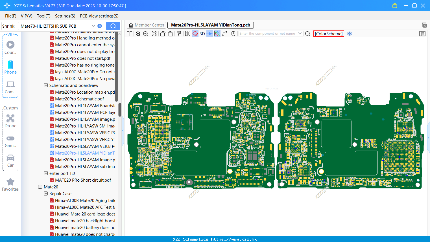The image size is (430, 242).
Task: Open the yellow toolbox icon in title bar
Action: tap(395, 6)
